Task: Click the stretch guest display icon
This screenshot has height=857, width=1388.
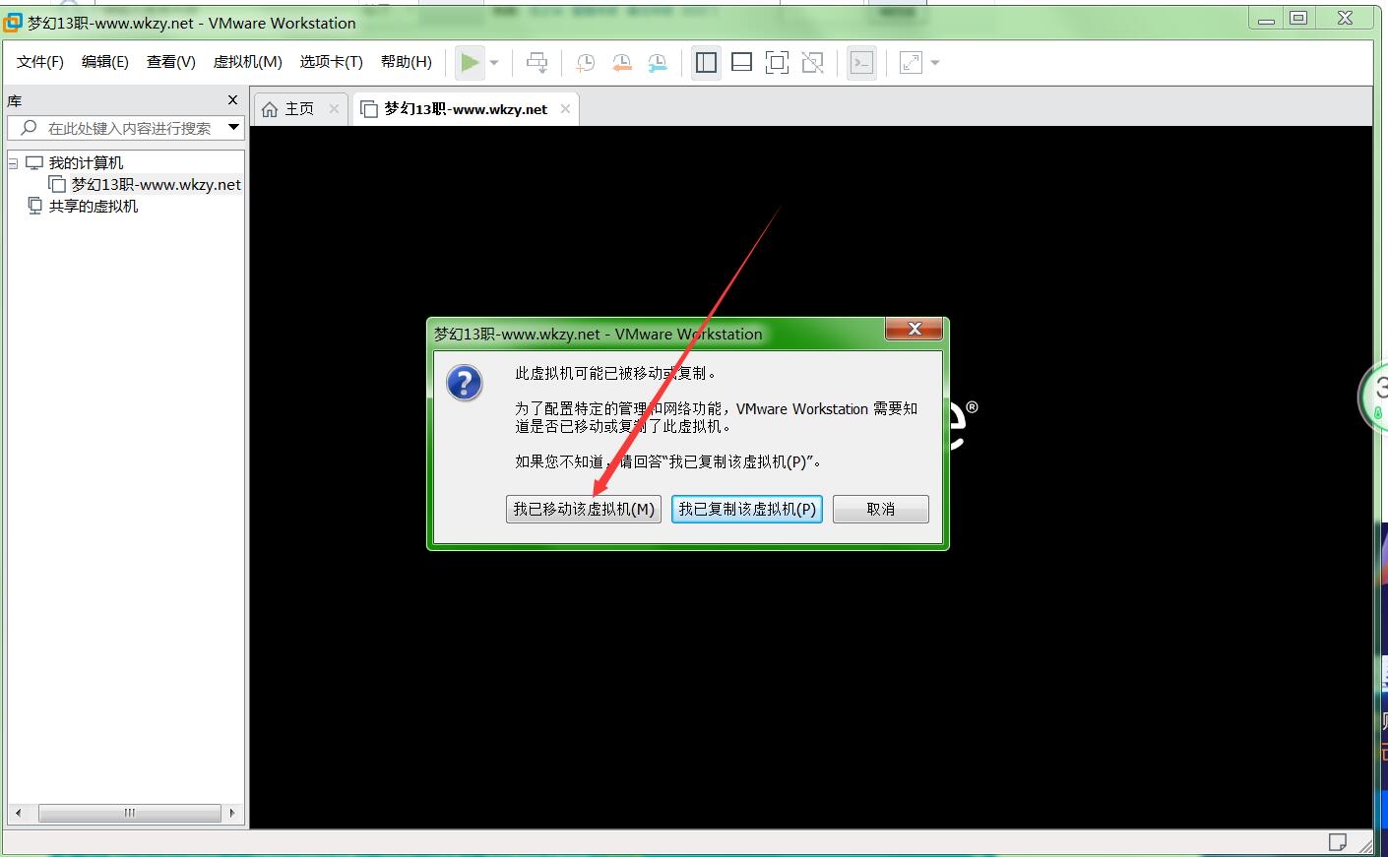Action: coord(911,63)
